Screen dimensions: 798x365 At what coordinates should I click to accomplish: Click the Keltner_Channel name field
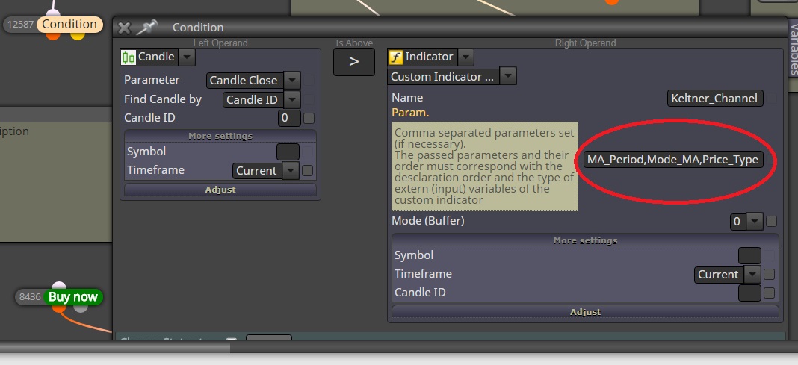click(x=715, y=98)
